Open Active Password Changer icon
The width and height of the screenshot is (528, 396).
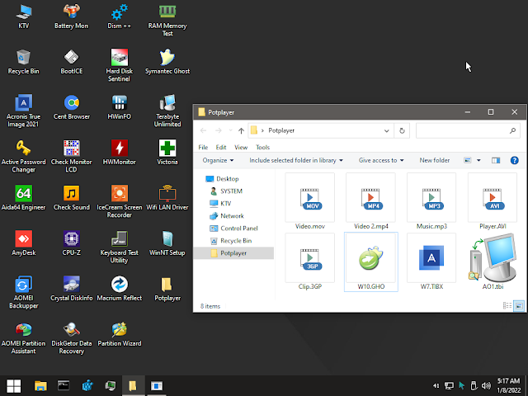pos(24,156)
